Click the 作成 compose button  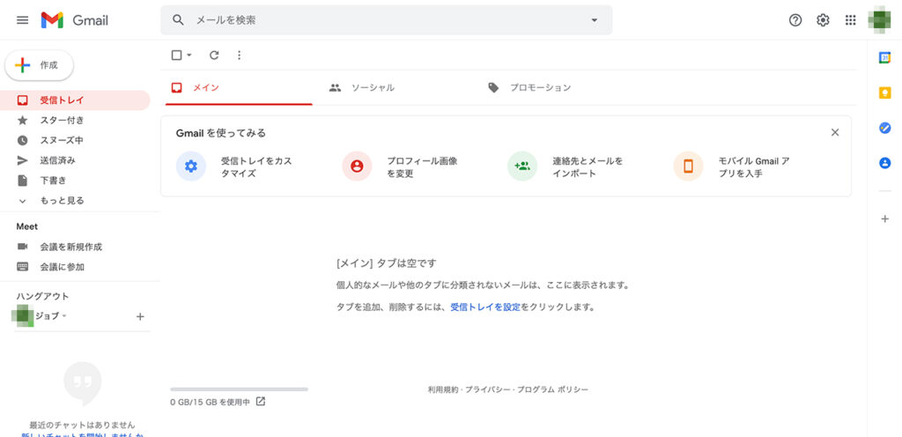click(x=39, y=65)
